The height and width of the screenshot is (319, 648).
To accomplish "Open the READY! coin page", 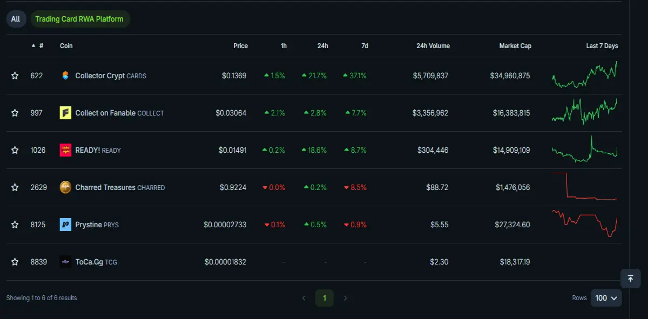I will [98, 151].
